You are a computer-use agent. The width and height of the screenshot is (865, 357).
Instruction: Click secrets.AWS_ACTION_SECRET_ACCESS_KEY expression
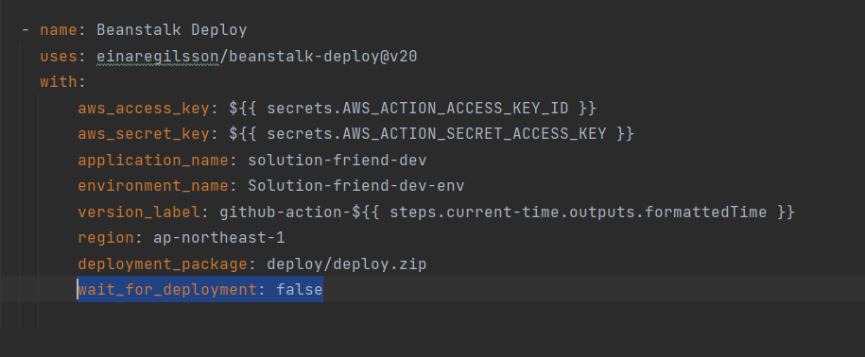point(436,134)
